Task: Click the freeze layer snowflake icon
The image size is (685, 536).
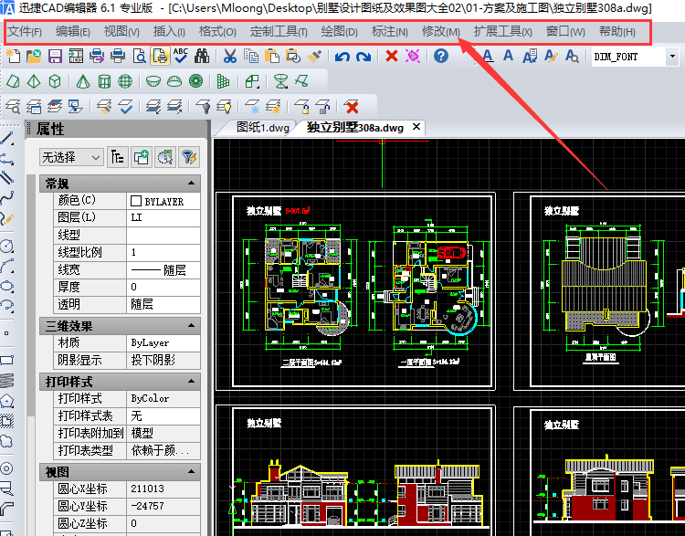Action: point(252,107)
